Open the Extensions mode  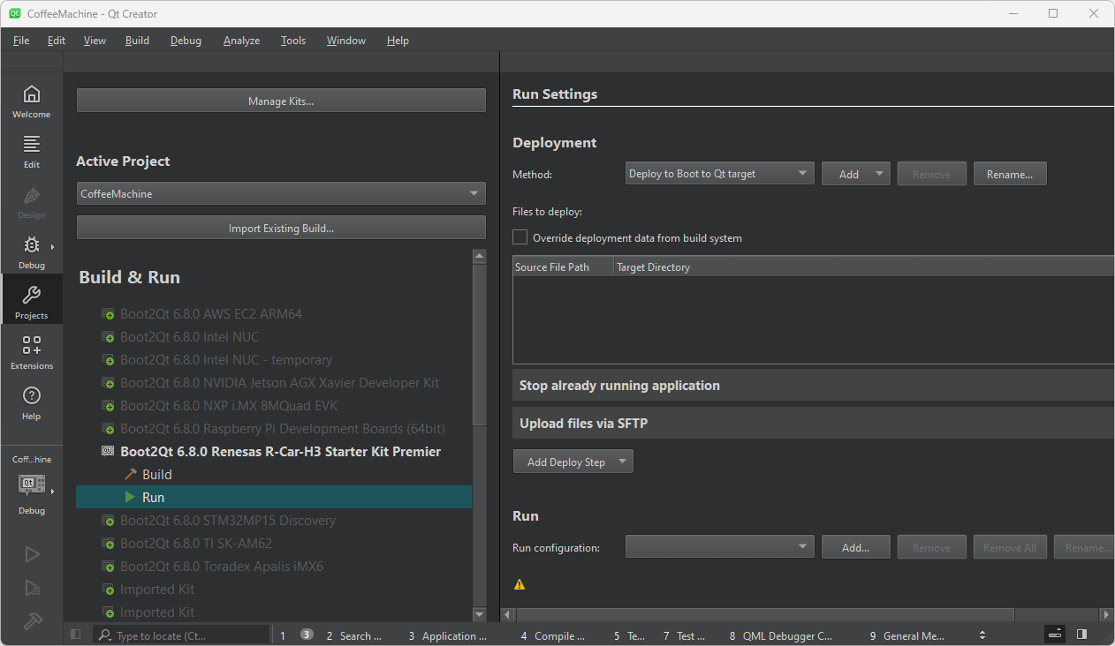click(31, 352)
